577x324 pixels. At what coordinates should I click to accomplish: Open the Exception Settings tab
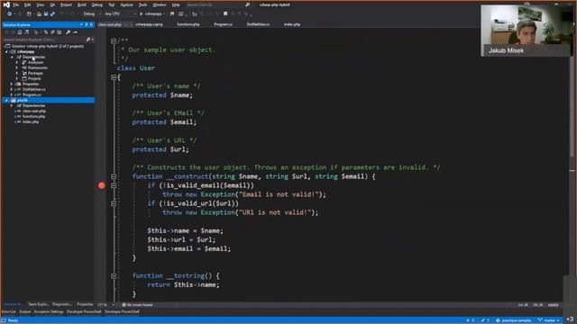point(49,312)
